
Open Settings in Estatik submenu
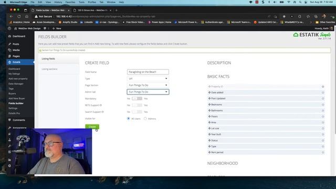coord(13,108)
